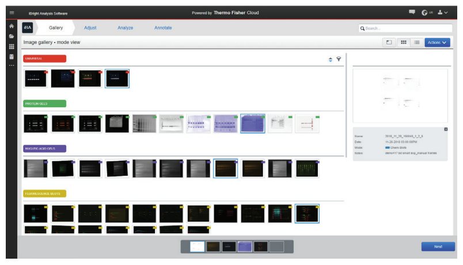
Task: Click the save disk icon in the sidebar
Action: coord(11,56)
